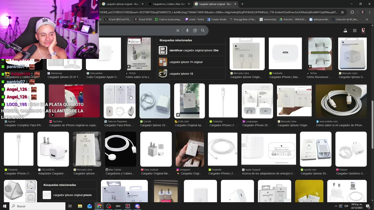Open Noiz.gg Beta bookmark
This screenshot has height=210, width=374.
point(243,20)
